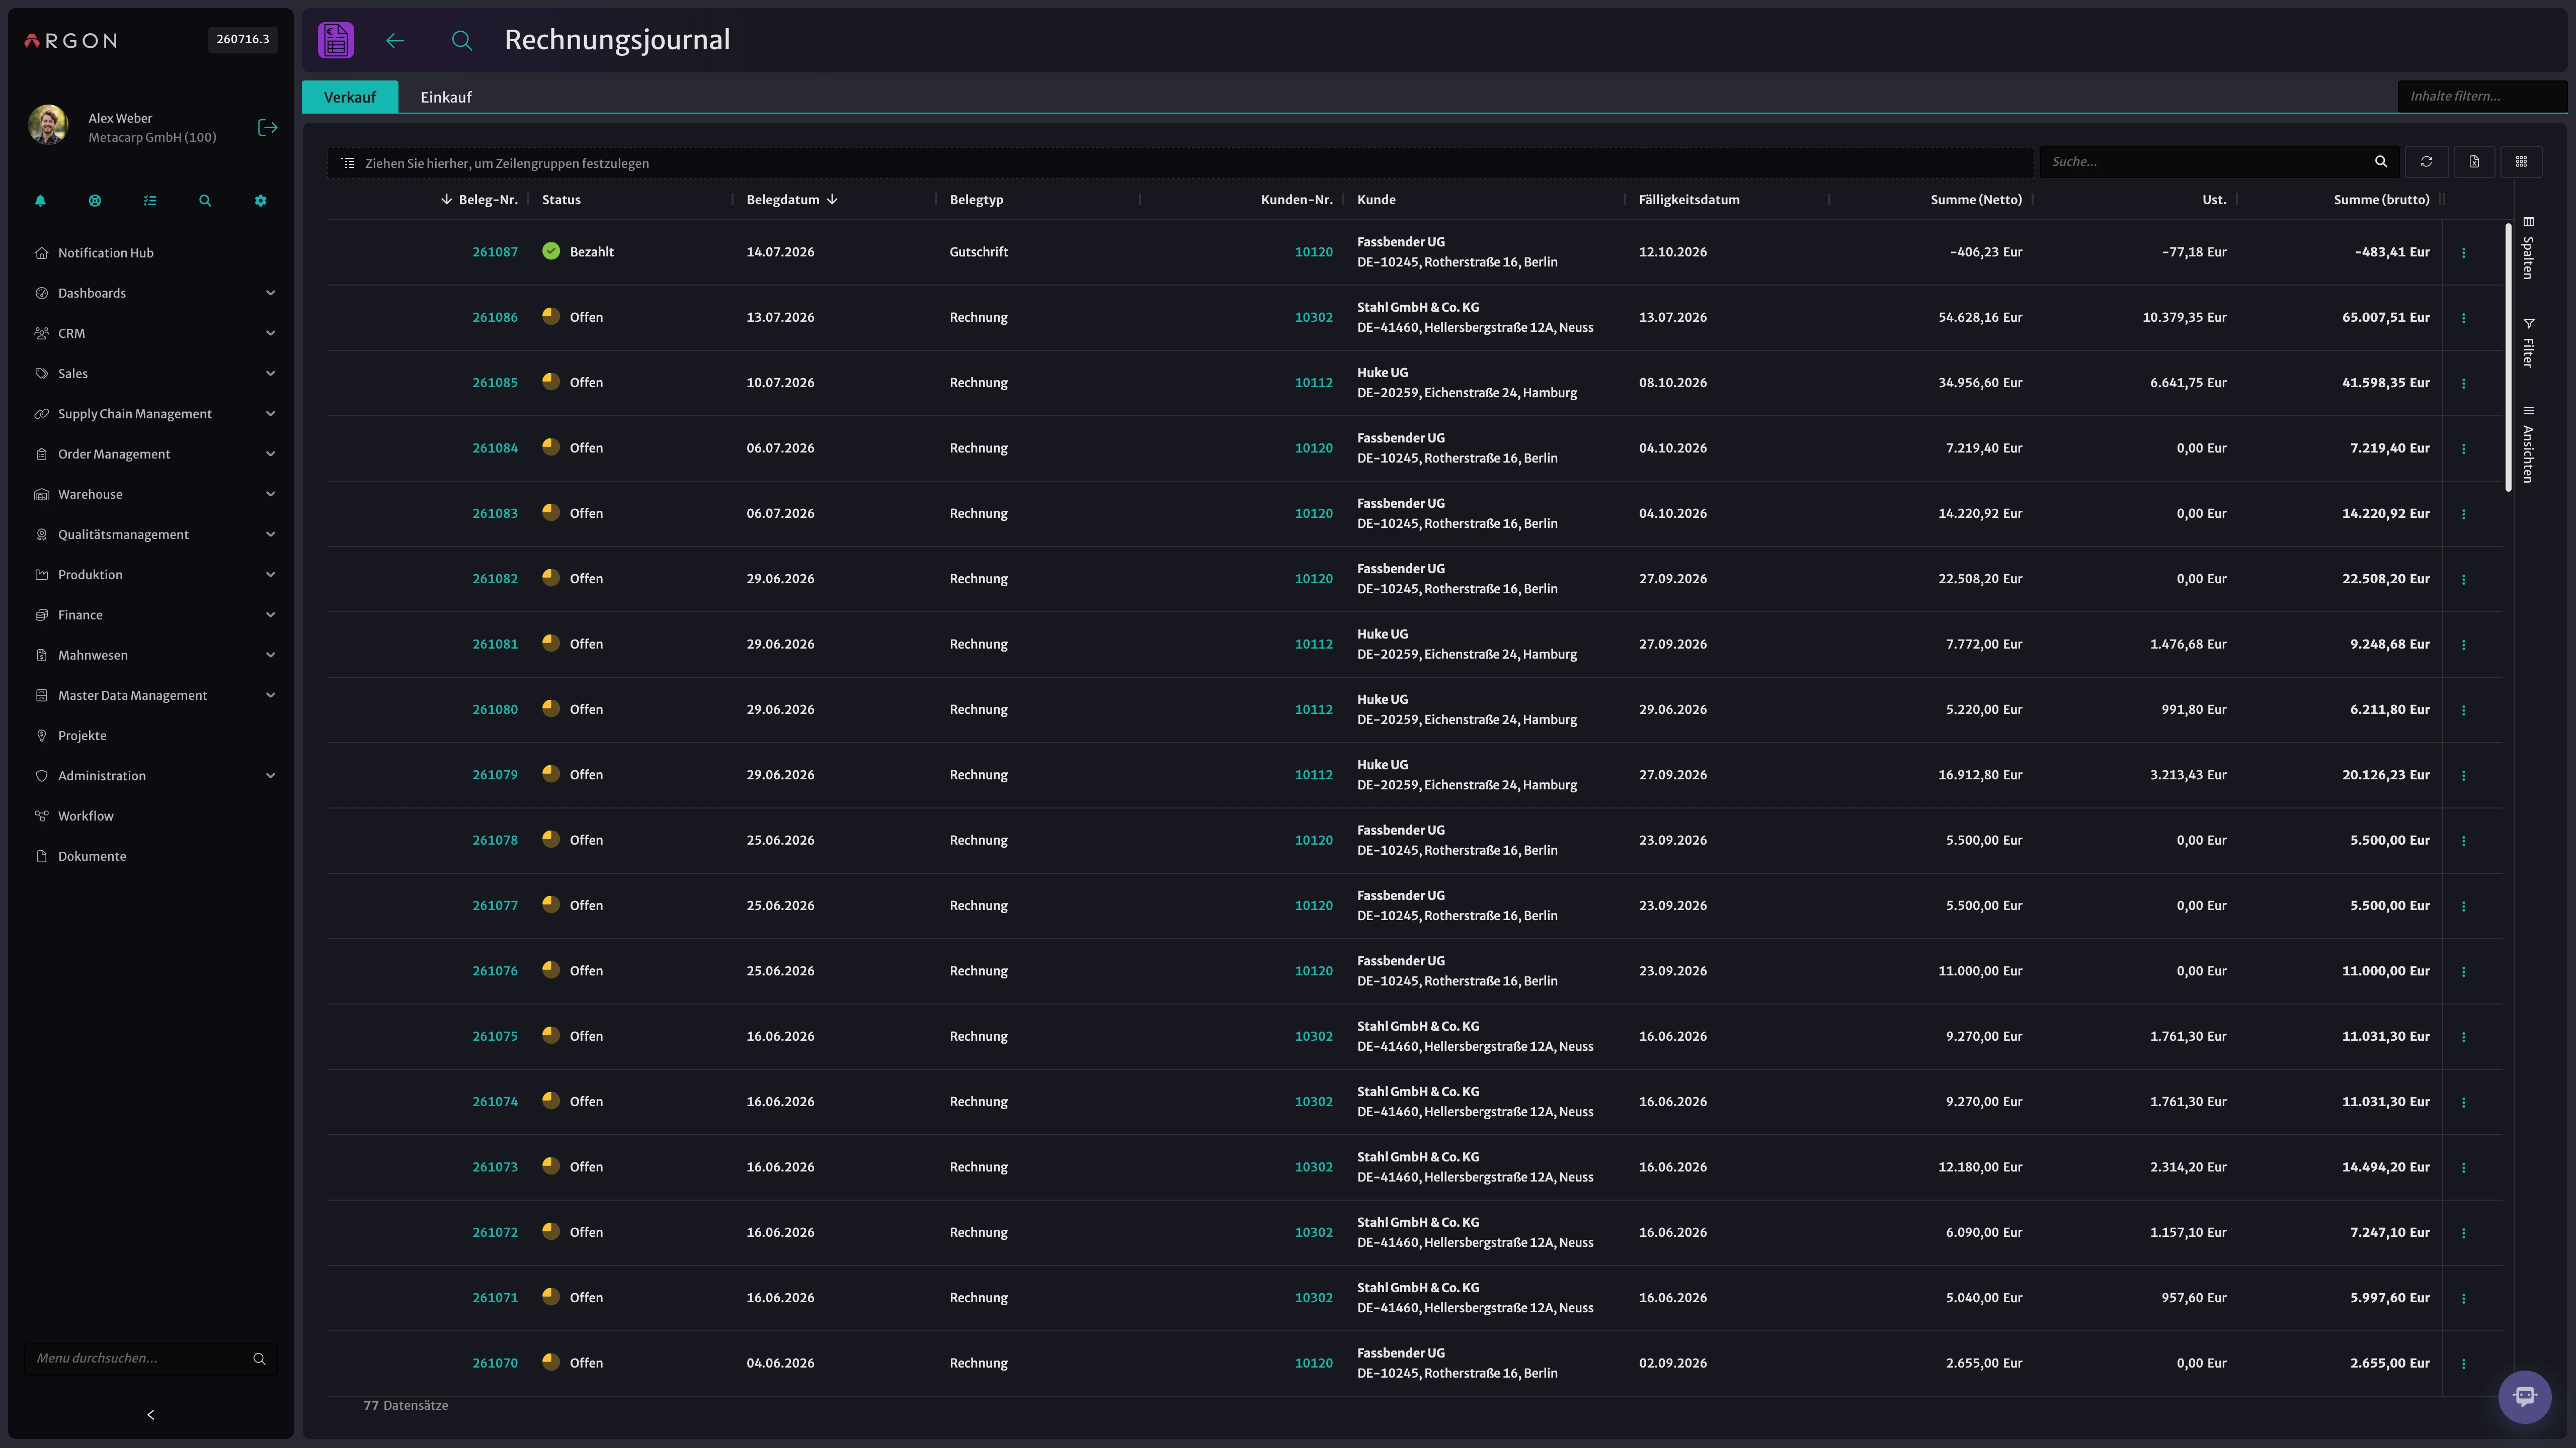This screenshot has width=2576, height=1448.
Task: Open three-dot menu for invoice 261079
Action: click(x=2463, y=775)
